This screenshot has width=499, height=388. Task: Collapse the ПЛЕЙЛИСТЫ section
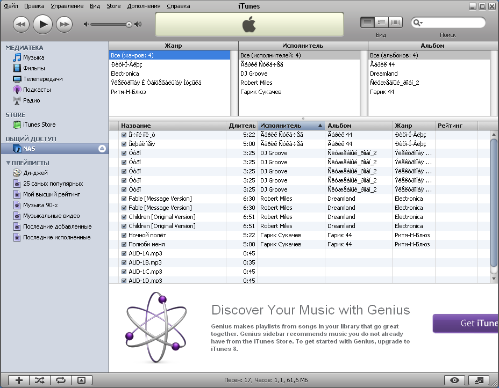pyautogui.click(x=8, y=163)
